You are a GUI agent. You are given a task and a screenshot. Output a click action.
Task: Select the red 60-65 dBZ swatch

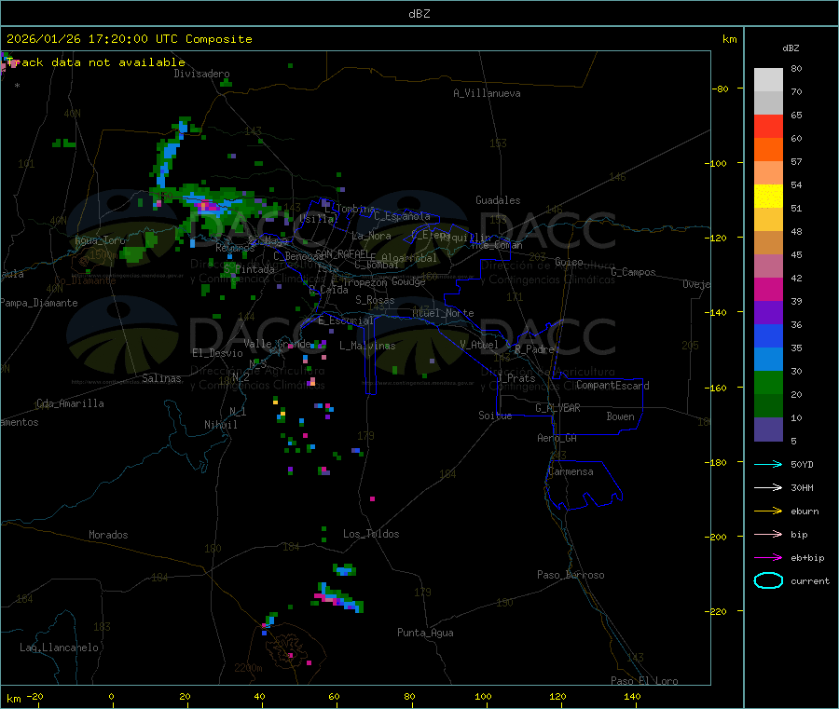click(x=768, y=126)
